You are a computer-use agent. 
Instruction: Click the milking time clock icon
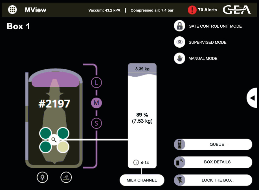[136, 163]
